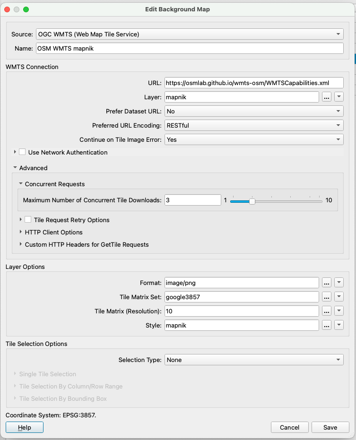Open the Layer field arrow menu

click(x=339, y=97)
